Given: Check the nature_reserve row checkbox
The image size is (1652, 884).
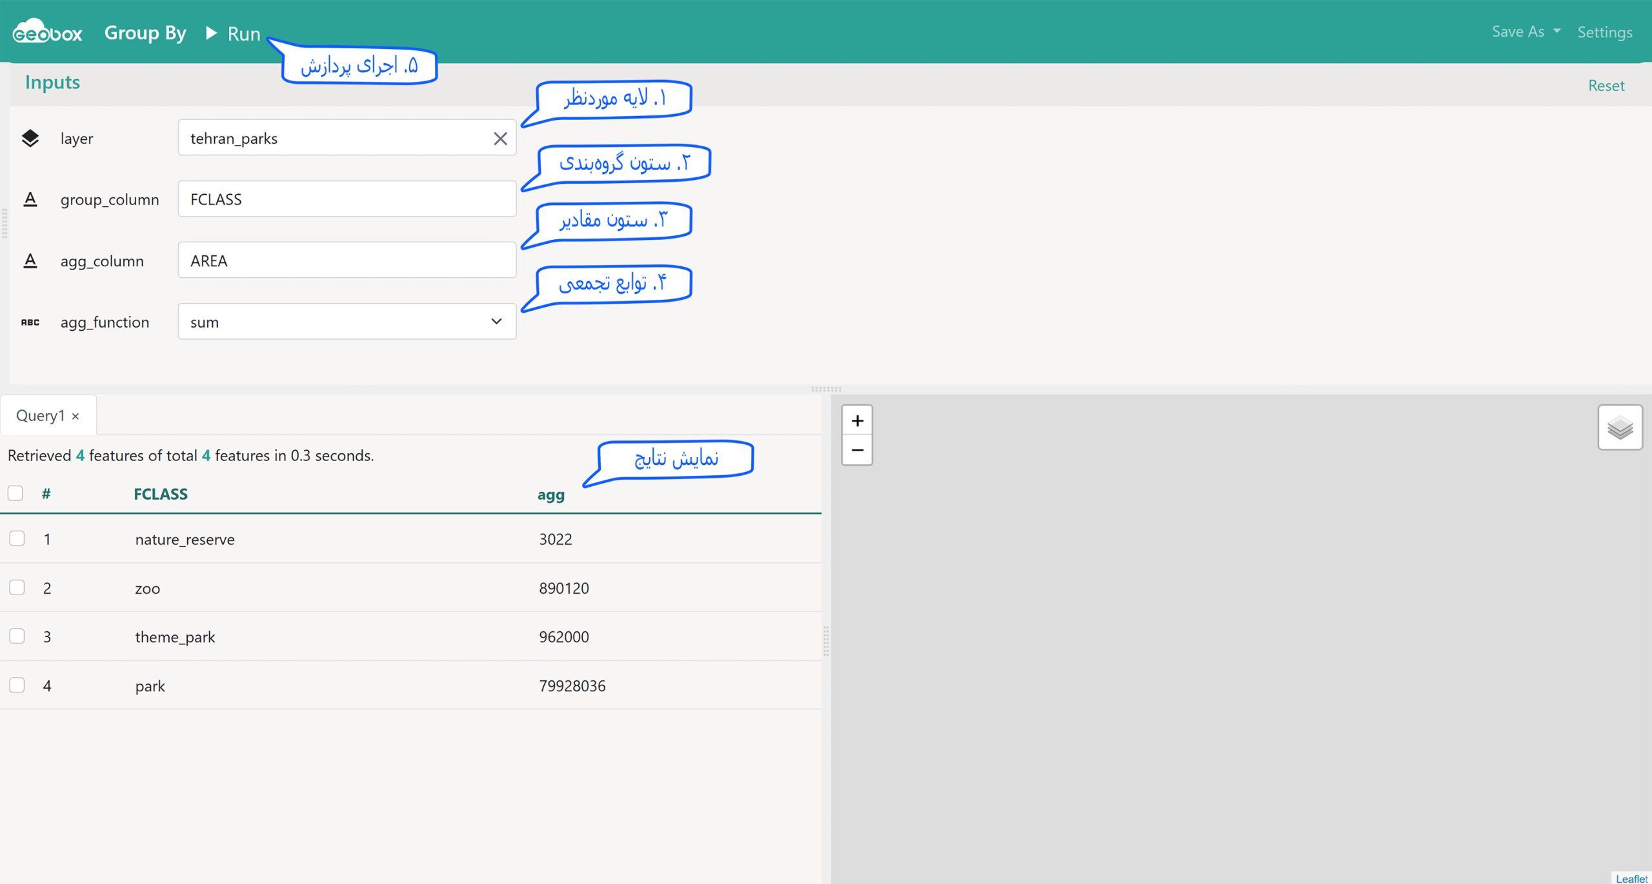Looking at the screenshot, I should tap(17, 538).
